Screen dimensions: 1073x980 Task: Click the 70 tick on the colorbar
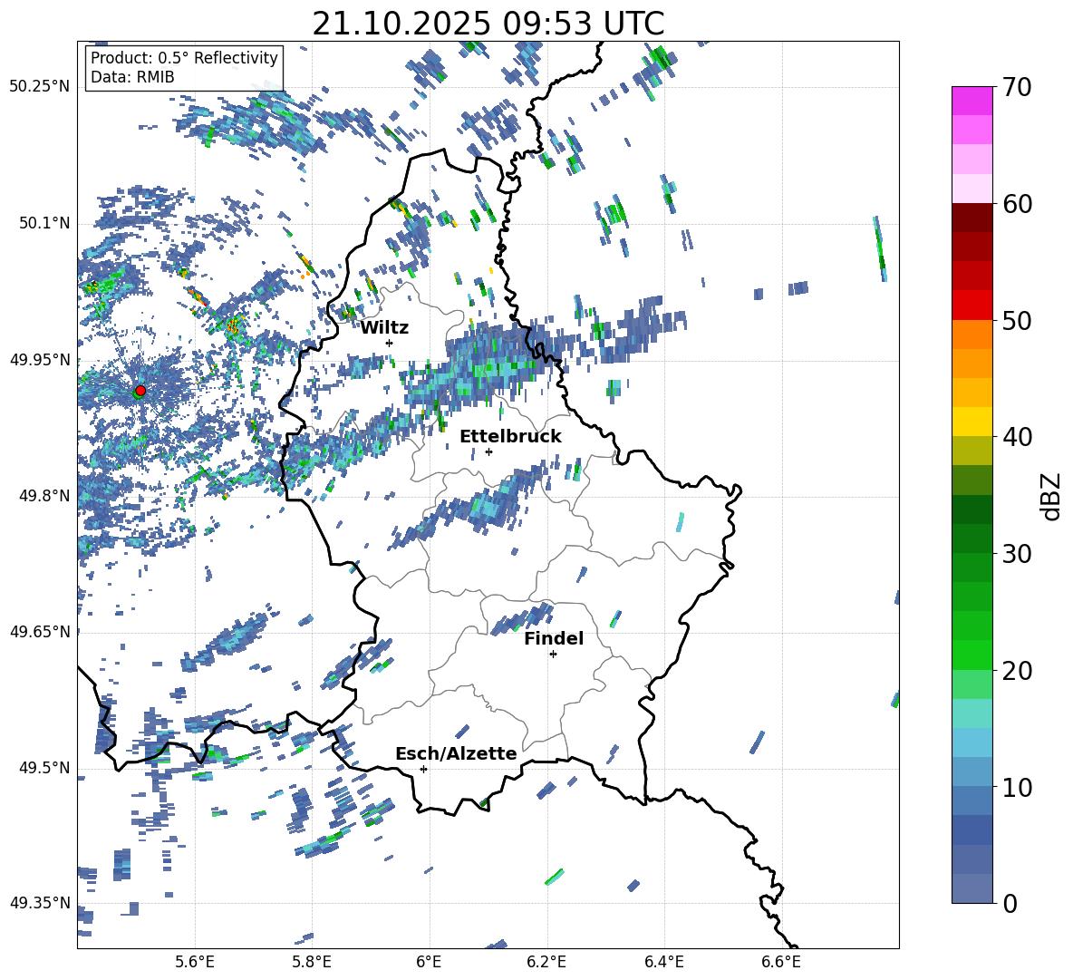pos(1017,87)
